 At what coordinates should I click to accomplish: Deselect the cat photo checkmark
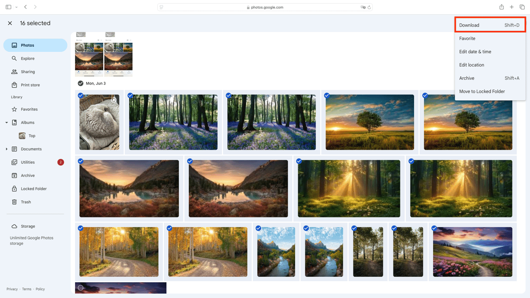tap(81, 95)
